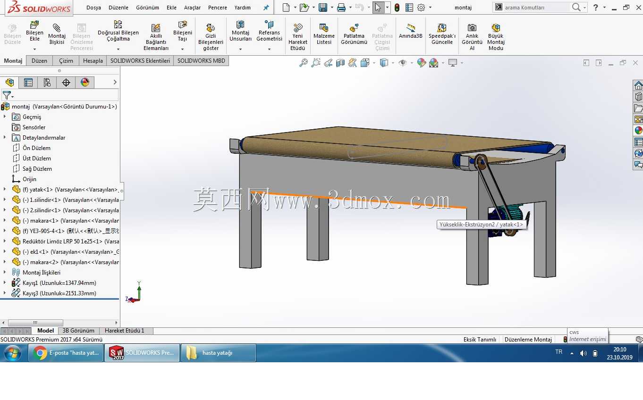Open the ConfigurationManager tab in the left panel
The width and height of the screenshot is (643, 400).
47,83
